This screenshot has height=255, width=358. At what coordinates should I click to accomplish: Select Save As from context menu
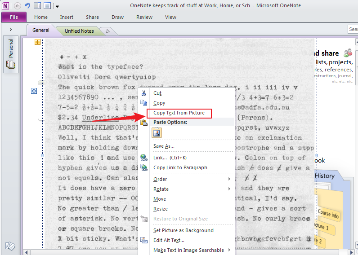164,146
